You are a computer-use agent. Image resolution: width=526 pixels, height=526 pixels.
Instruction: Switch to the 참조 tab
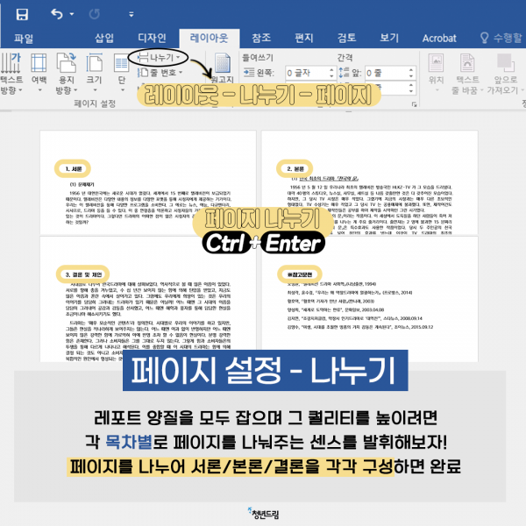261,38
